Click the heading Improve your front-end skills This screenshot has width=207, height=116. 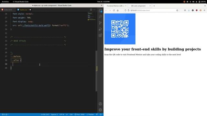point(153,49)
